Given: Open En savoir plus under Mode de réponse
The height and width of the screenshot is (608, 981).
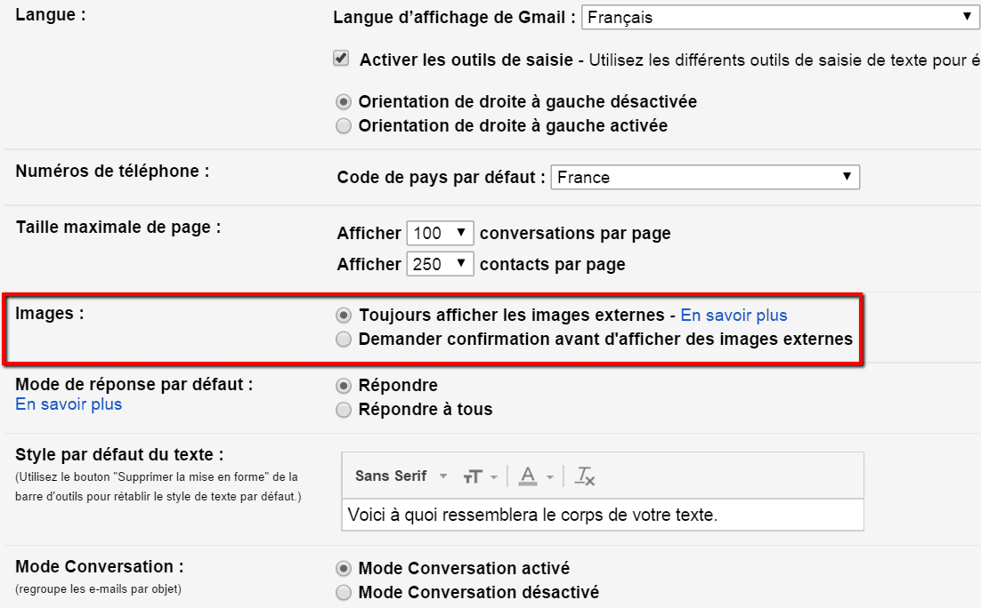Looking at the screenshot, I should coord(69,404).
